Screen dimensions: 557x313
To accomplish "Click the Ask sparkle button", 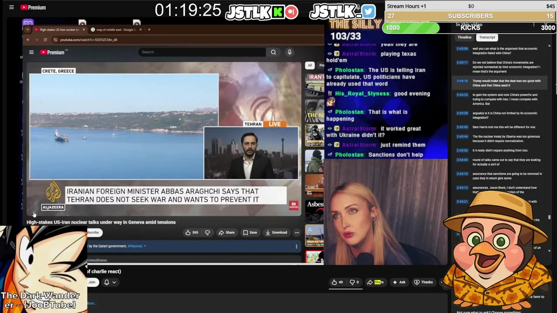I will pos(399,282).
